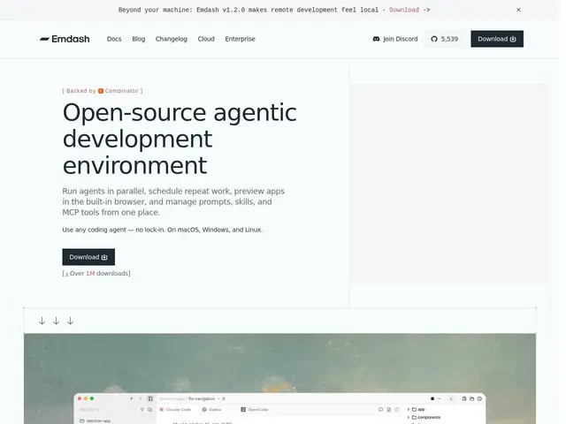Click the Join Discord link

pos(395,39)
